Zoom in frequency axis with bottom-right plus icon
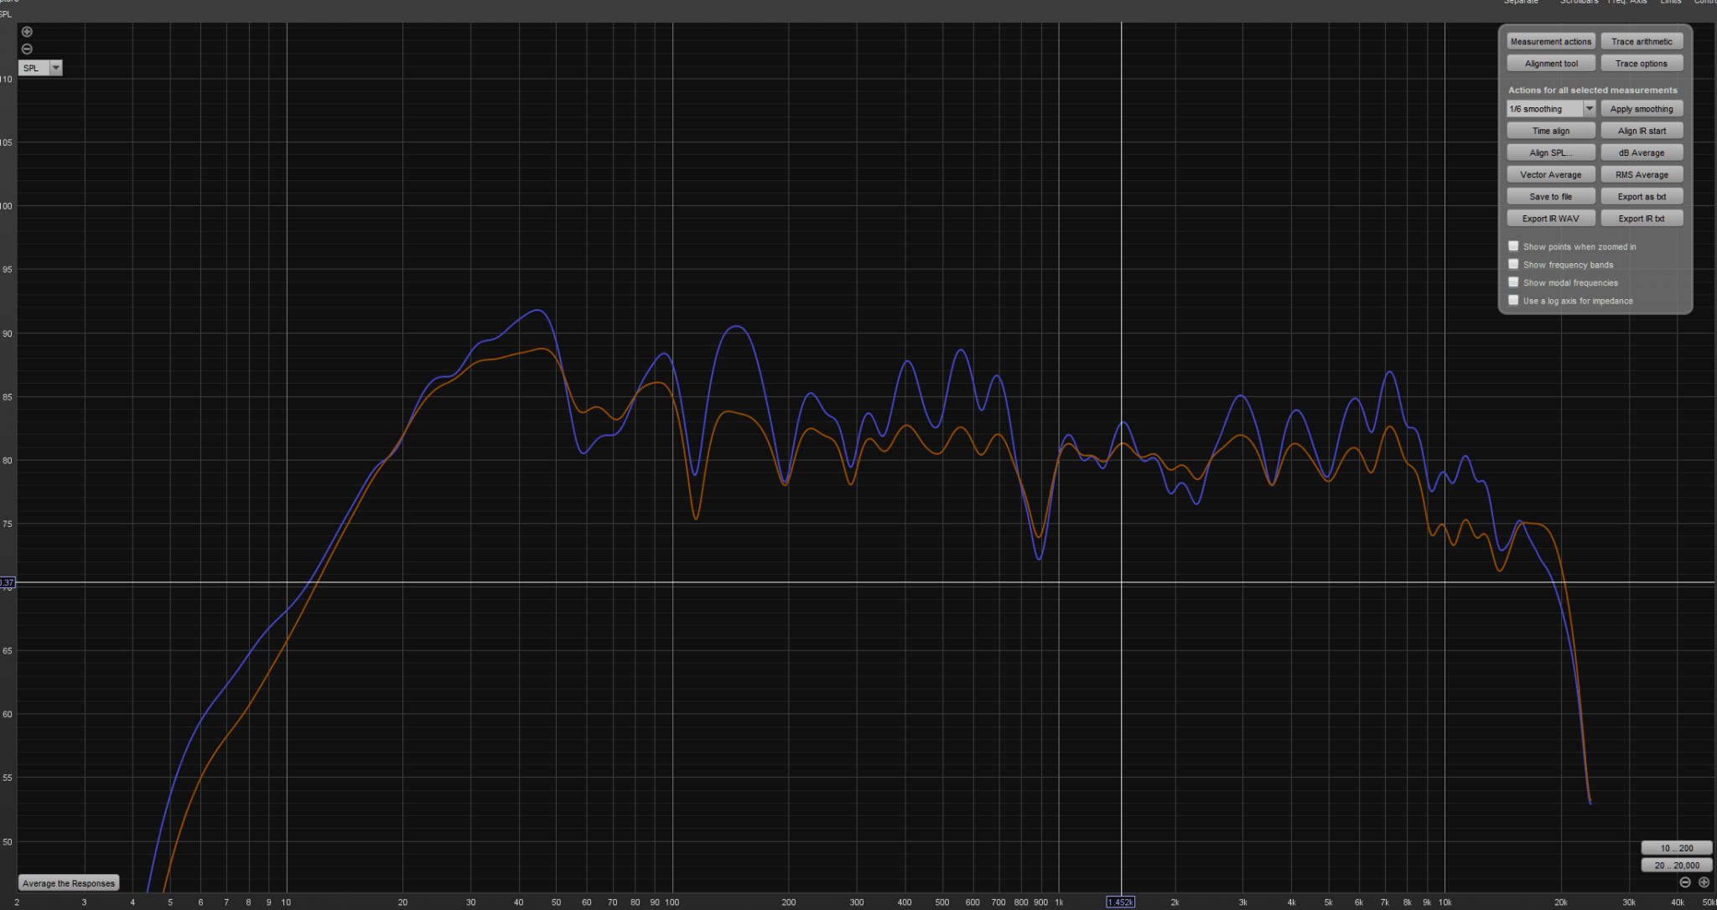1717x910 pixels. [x=1704, y=882]
